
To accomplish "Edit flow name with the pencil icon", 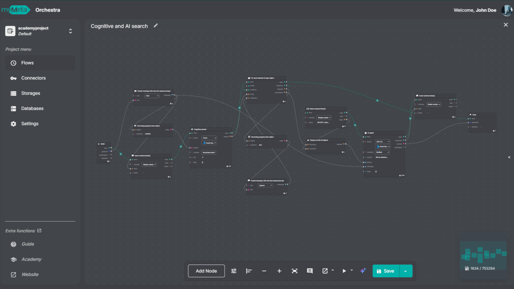I will point(156,26).
